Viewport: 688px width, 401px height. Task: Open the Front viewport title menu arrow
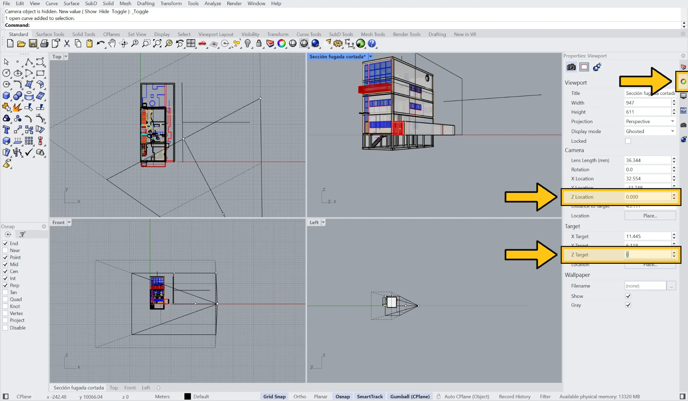pos(69,223)
